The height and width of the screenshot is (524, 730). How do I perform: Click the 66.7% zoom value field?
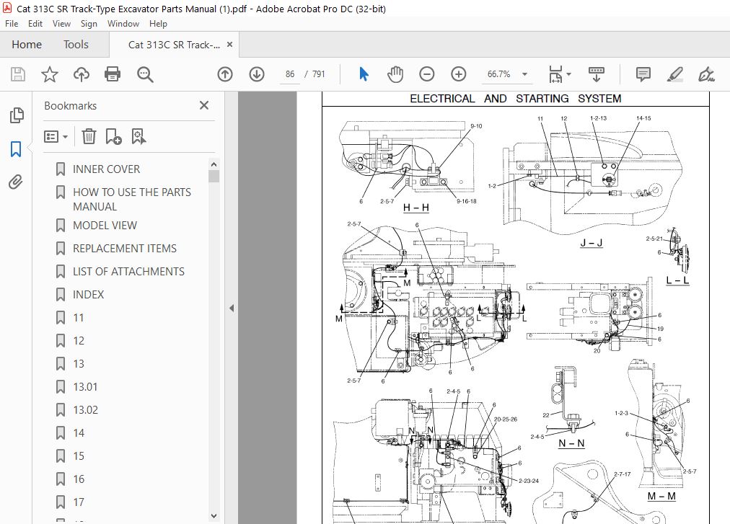(498, 74)
